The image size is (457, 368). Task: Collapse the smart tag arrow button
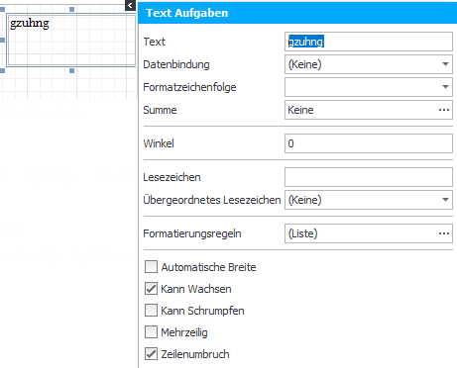click(130, 5)
